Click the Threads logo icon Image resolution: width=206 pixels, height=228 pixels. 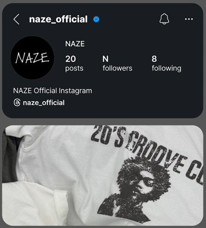17,103
